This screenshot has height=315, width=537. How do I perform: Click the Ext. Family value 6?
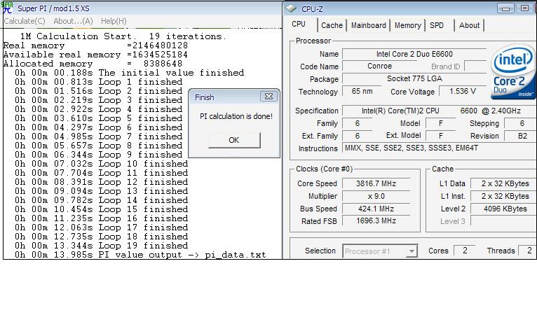tap(358, 136)
